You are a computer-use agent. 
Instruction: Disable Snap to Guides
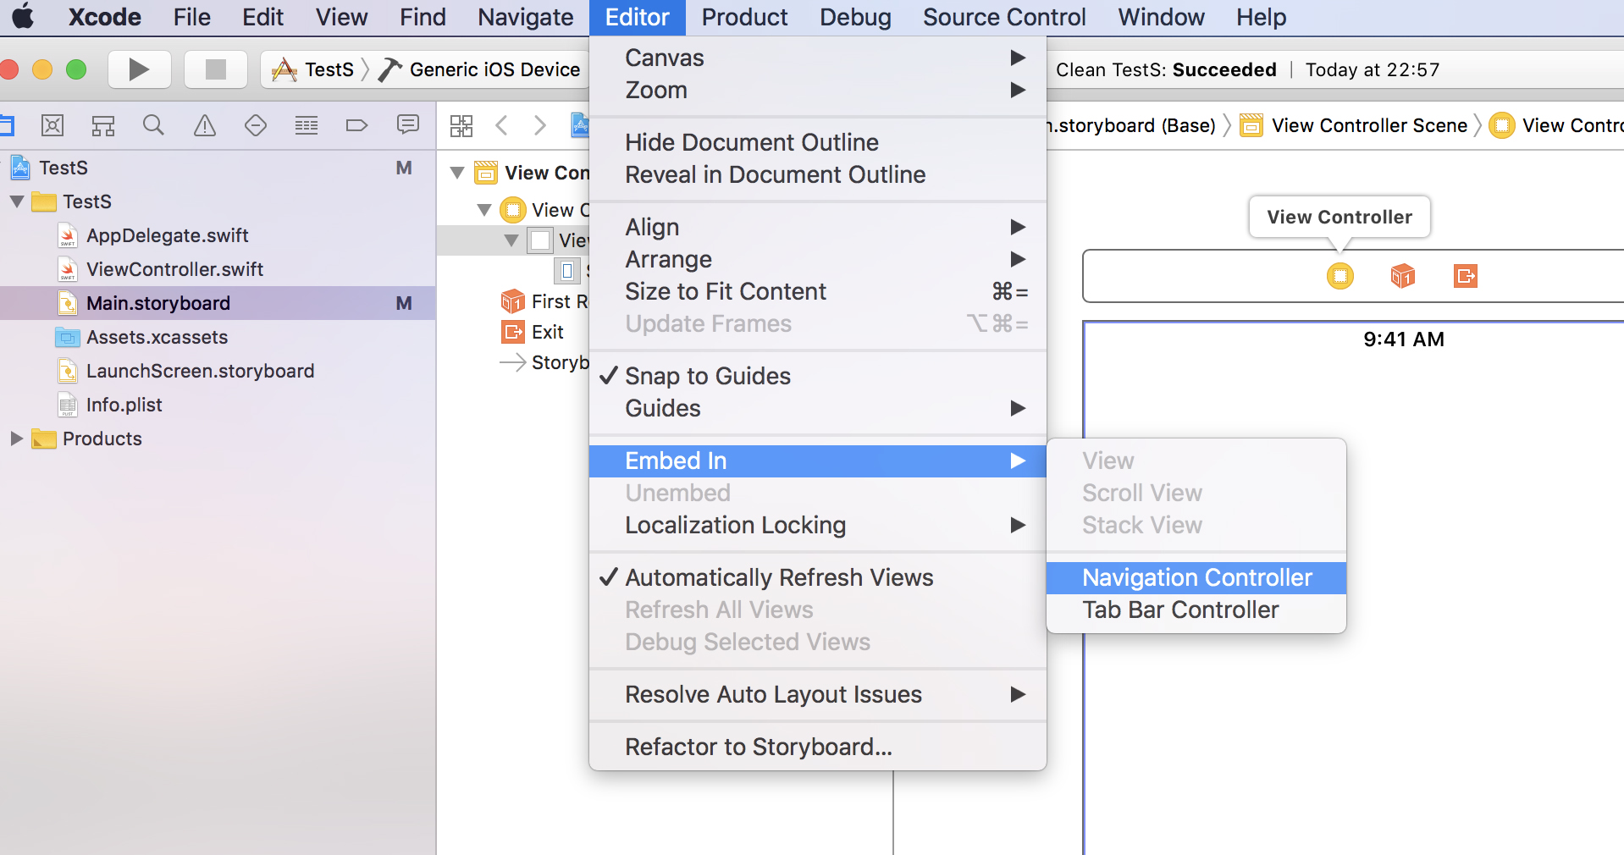tap(706, 376)
